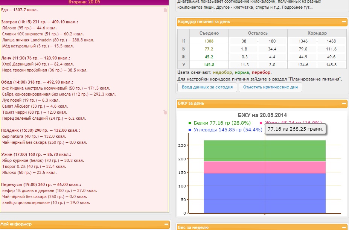Click the Еда — 1307.7 ккал. total line
The image size is (349, 230).
19,10
